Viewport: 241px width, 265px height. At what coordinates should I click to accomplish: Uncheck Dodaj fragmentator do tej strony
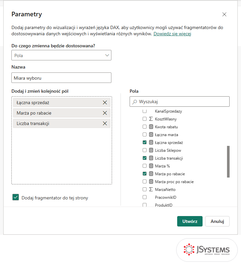[x=16, y=197]
